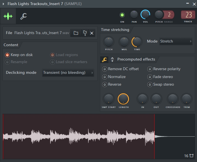197x162 pixels.
Task: Open the sample settings waveform tab
Action: [8, 16]
